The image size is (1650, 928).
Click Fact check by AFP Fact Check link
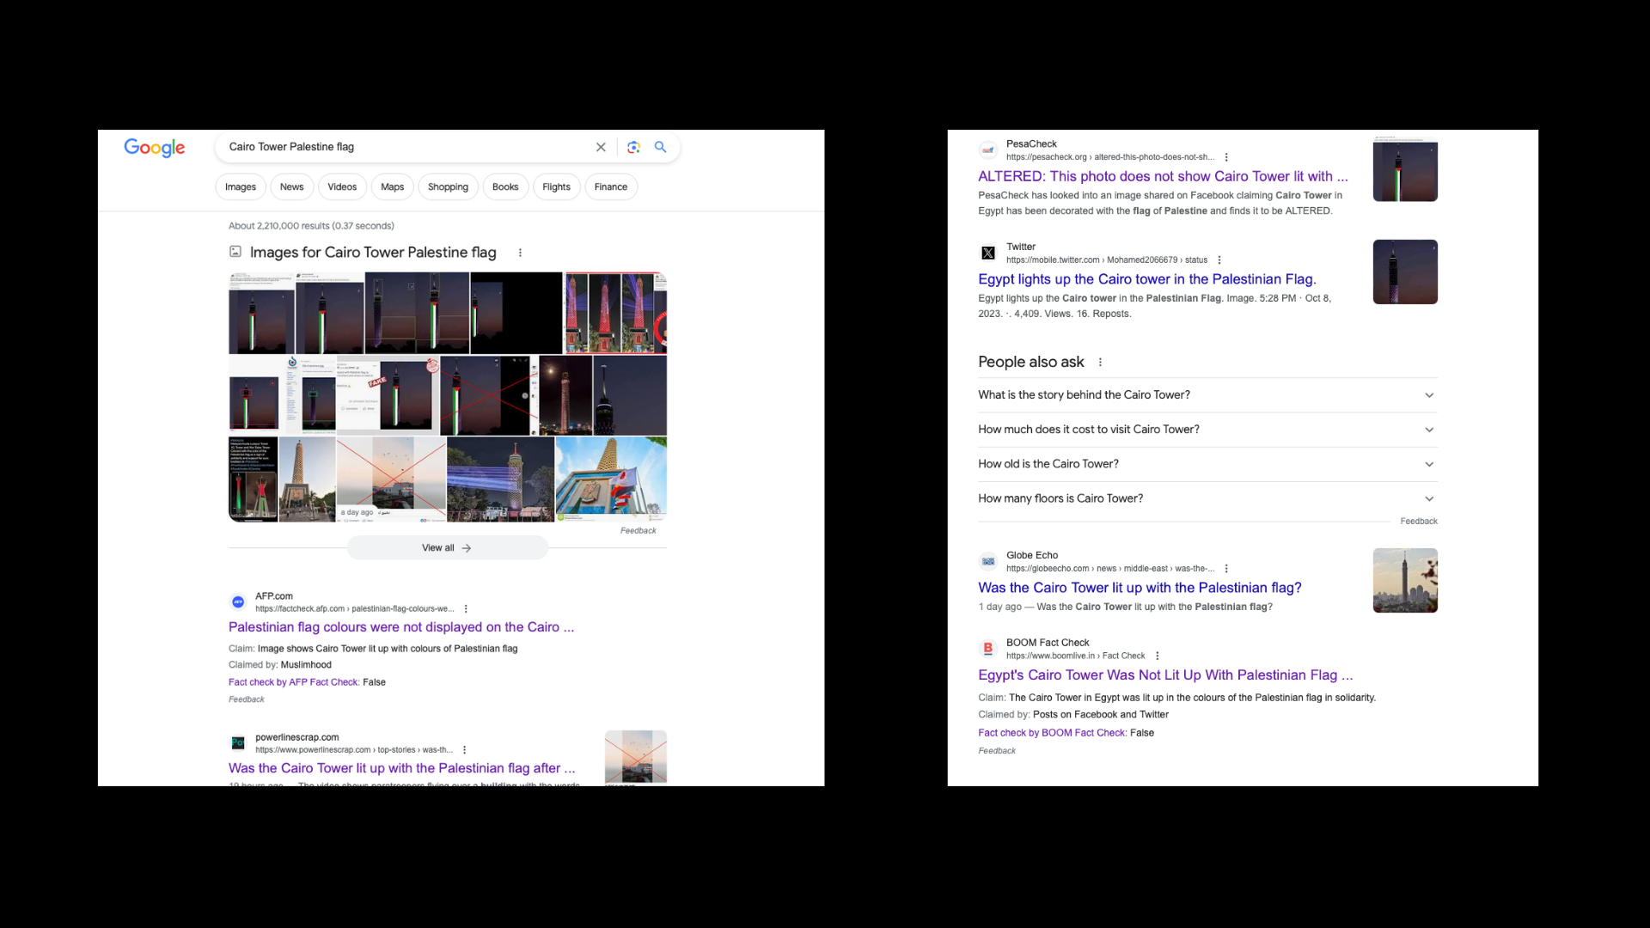coord(294,682)
